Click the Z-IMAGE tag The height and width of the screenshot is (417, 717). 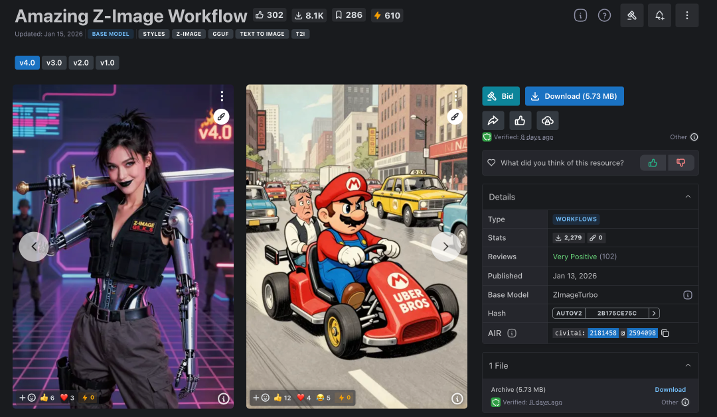(x=189, y=34)
